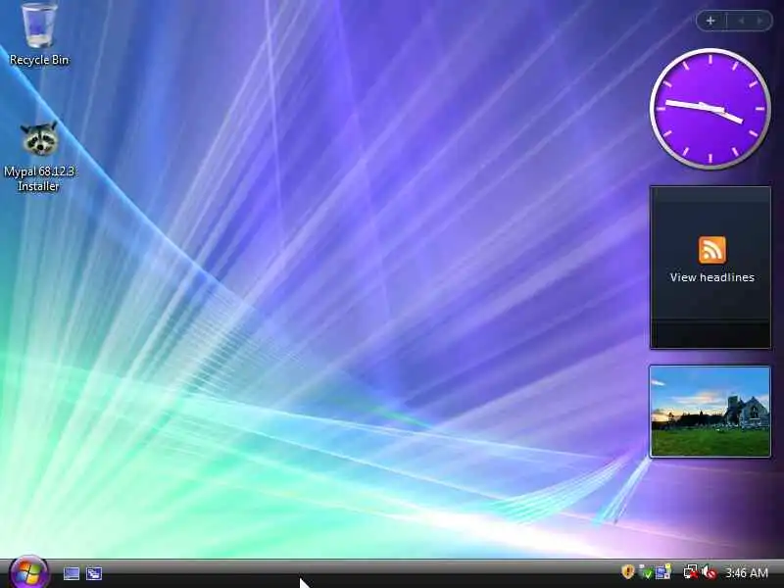
Task: Open the Security Center shield tray icon
Action: [628, 571]
